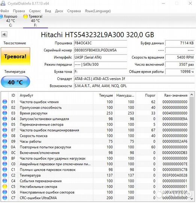Click raw value 000000002AF6 of Часы работы
This screenshot has width=196, height=203.
point(175,141)
